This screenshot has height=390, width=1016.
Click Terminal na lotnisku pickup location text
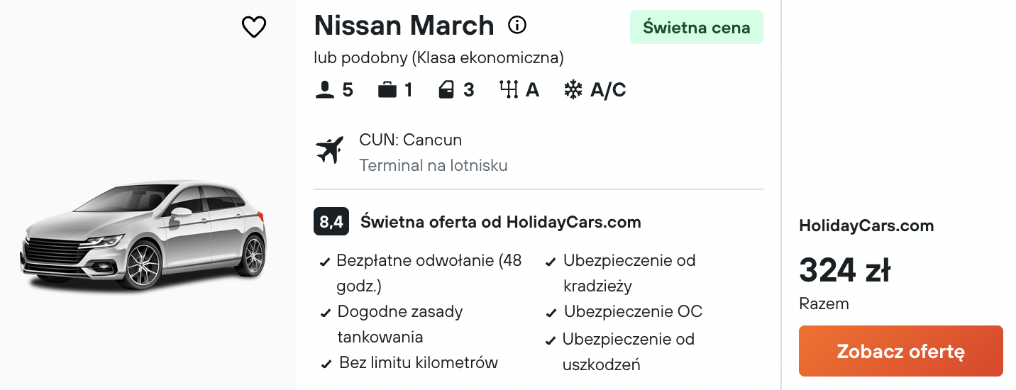click(x=434, y=166)
